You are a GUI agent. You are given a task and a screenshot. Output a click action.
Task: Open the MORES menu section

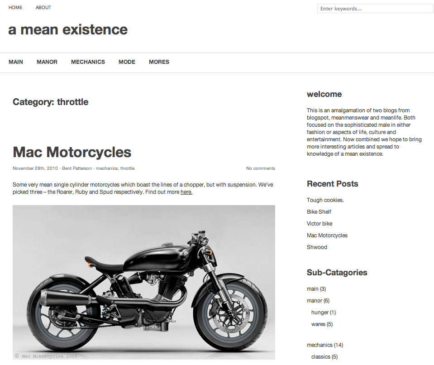pos(159,62)
